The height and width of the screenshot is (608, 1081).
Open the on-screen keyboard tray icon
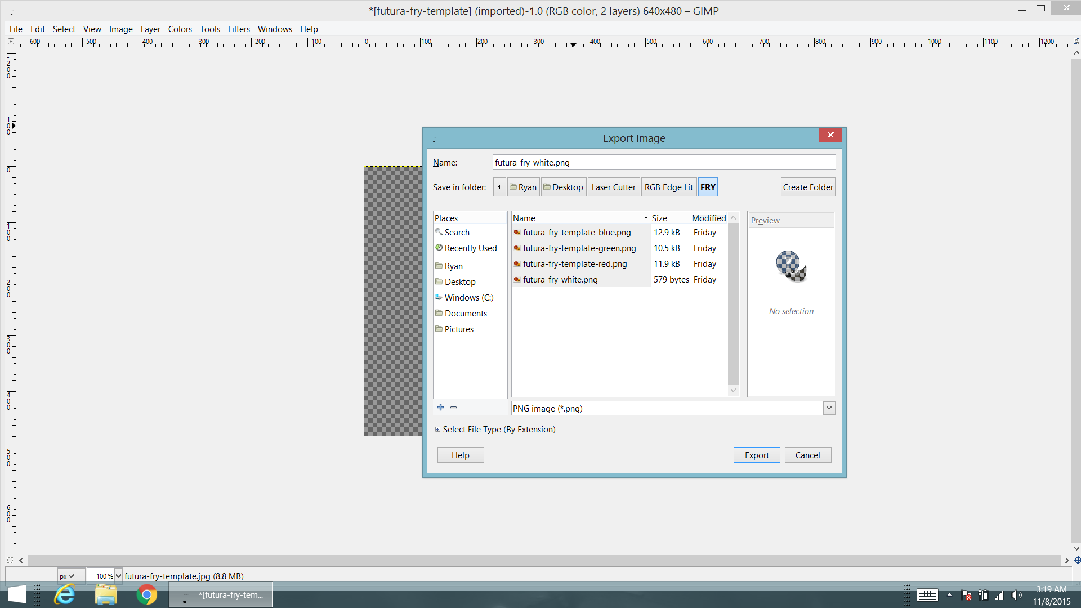[927, 595]
